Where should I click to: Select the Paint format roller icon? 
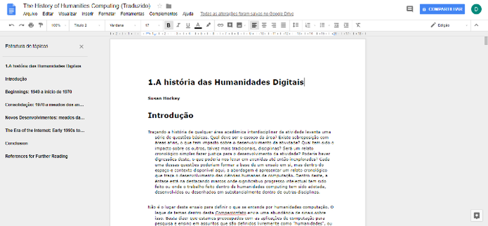pos(41,25)
